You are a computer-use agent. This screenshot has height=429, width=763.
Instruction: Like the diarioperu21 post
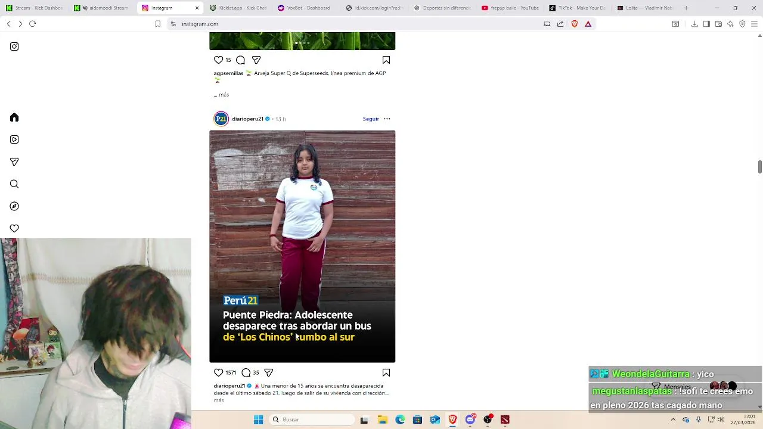pos(218,372)
